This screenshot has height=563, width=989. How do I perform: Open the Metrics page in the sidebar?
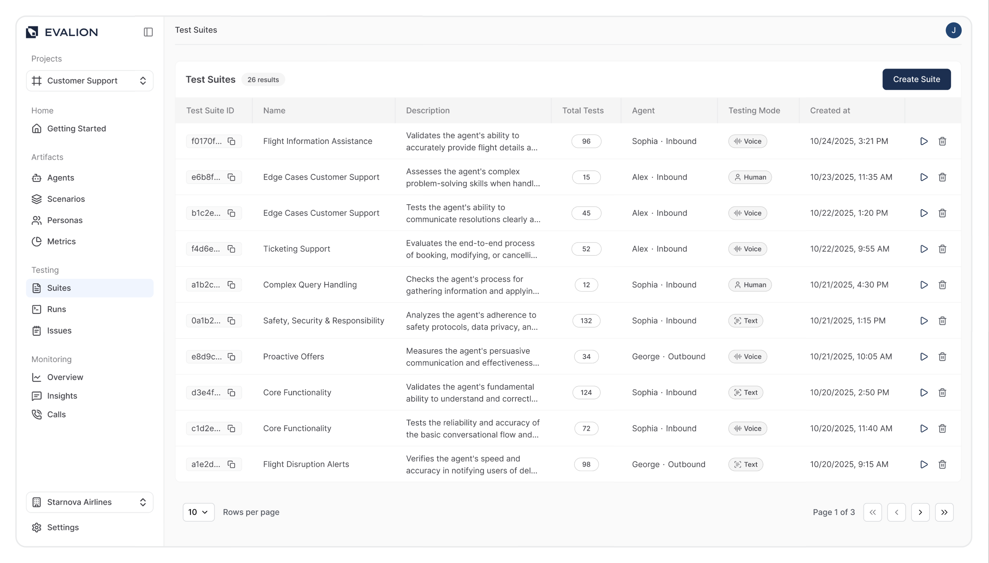coord(61,241)
